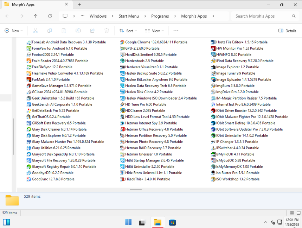Select the GetDataBack Pro 5.73 icon

pyautogui.click(x=29, y=110)
